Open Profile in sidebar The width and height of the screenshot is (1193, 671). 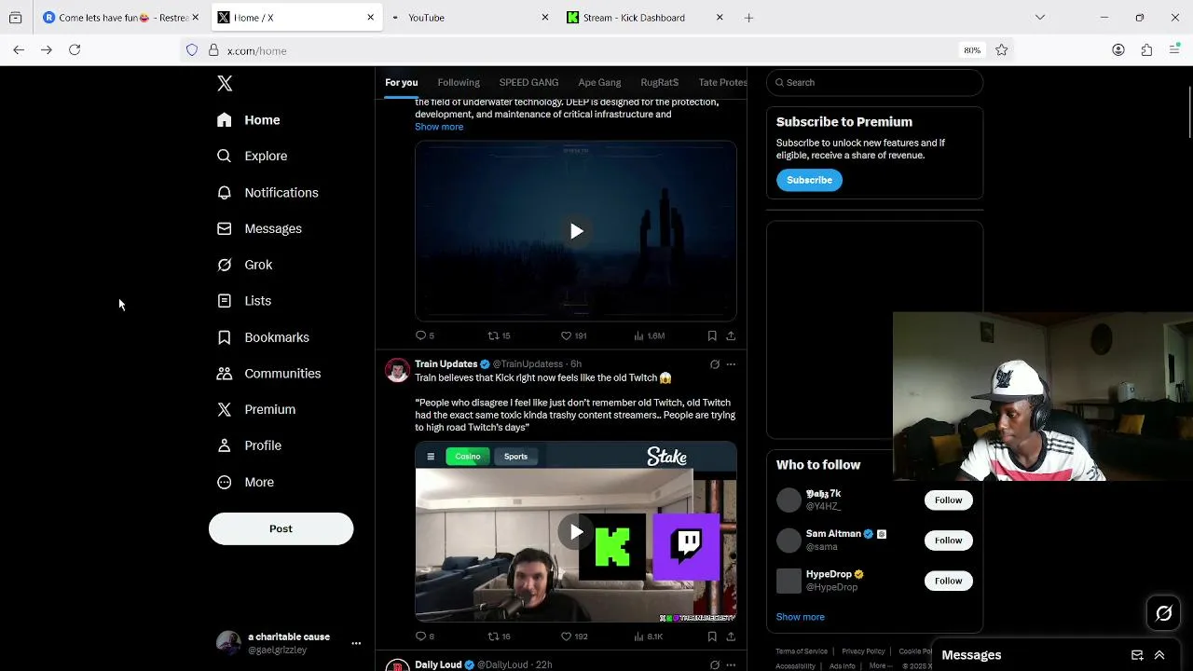point(249,446)
